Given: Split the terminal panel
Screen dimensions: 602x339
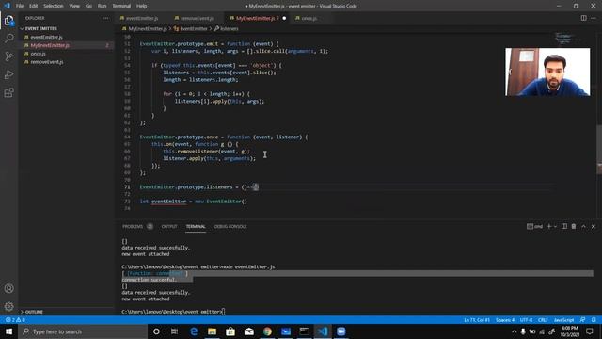Looking at the screenshot, I should pos(564,226).
